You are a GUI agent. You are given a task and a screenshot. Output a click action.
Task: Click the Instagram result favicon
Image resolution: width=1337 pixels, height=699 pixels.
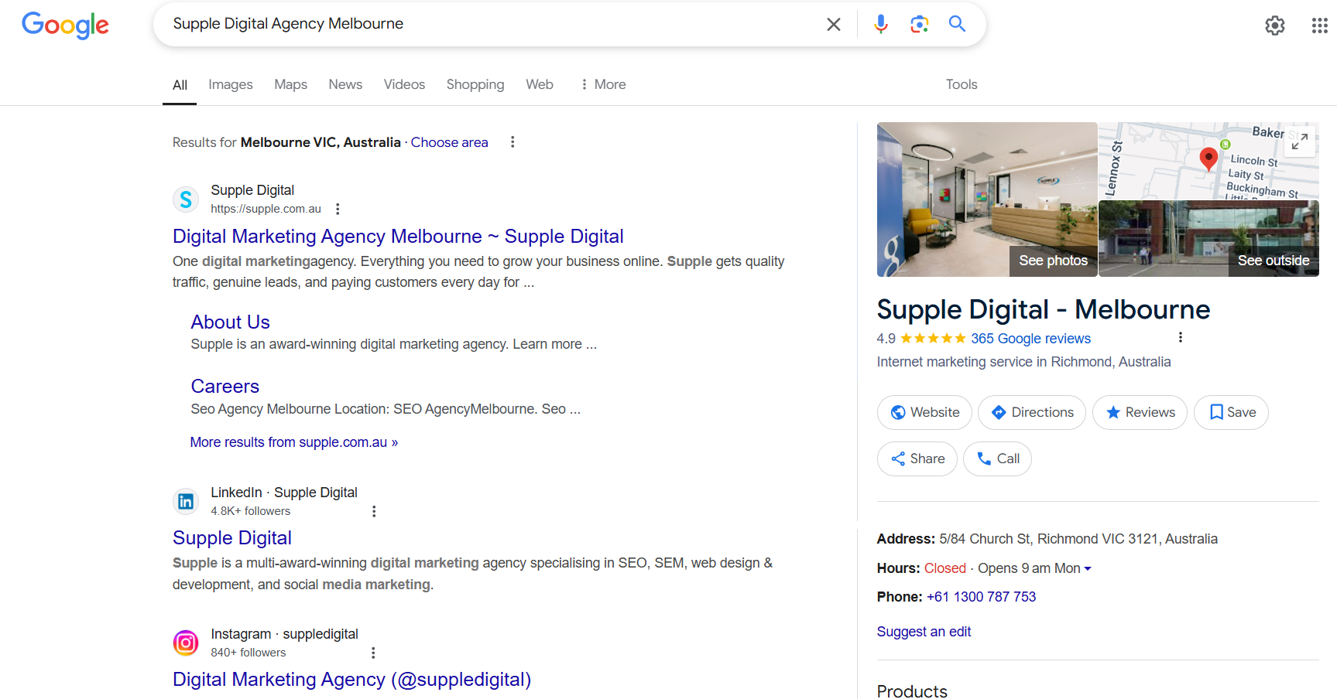pos(186,643)
